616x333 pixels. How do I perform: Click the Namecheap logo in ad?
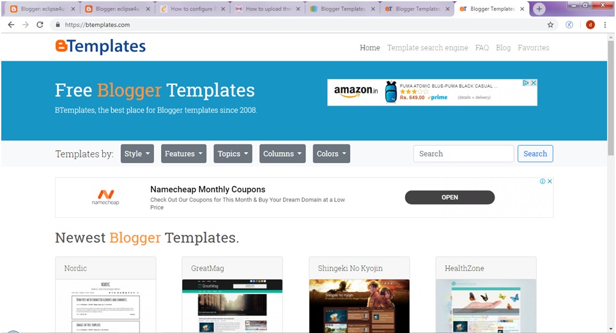(x=105, y=197)
